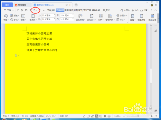Open the paste options dropdown in document
Viewport: 161px width, 120px height.
pyautogui.click(x=19, y=55)
